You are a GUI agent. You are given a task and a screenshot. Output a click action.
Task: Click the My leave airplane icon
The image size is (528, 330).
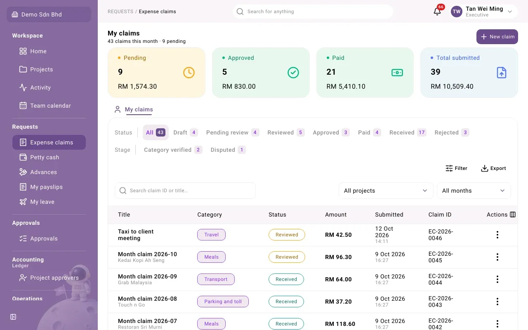click(23, 202)
